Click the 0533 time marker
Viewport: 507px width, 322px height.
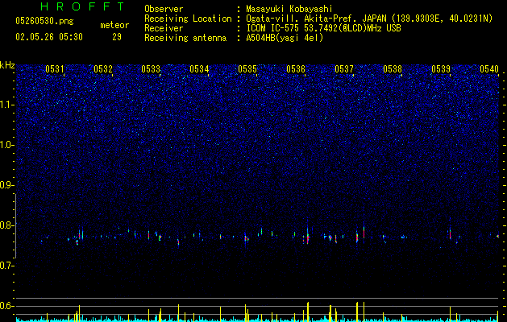(151, 68)
